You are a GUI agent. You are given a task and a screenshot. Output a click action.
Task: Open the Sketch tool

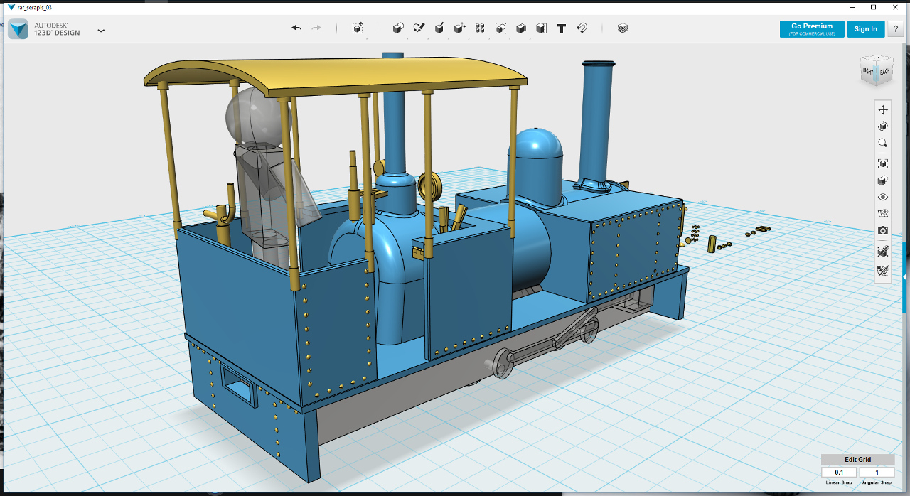click(419, 28)
